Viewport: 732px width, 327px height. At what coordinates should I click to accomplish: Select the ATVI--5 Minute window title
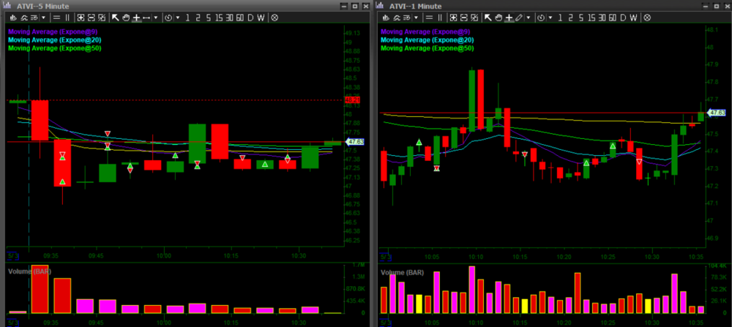click(x=44, y=5)
